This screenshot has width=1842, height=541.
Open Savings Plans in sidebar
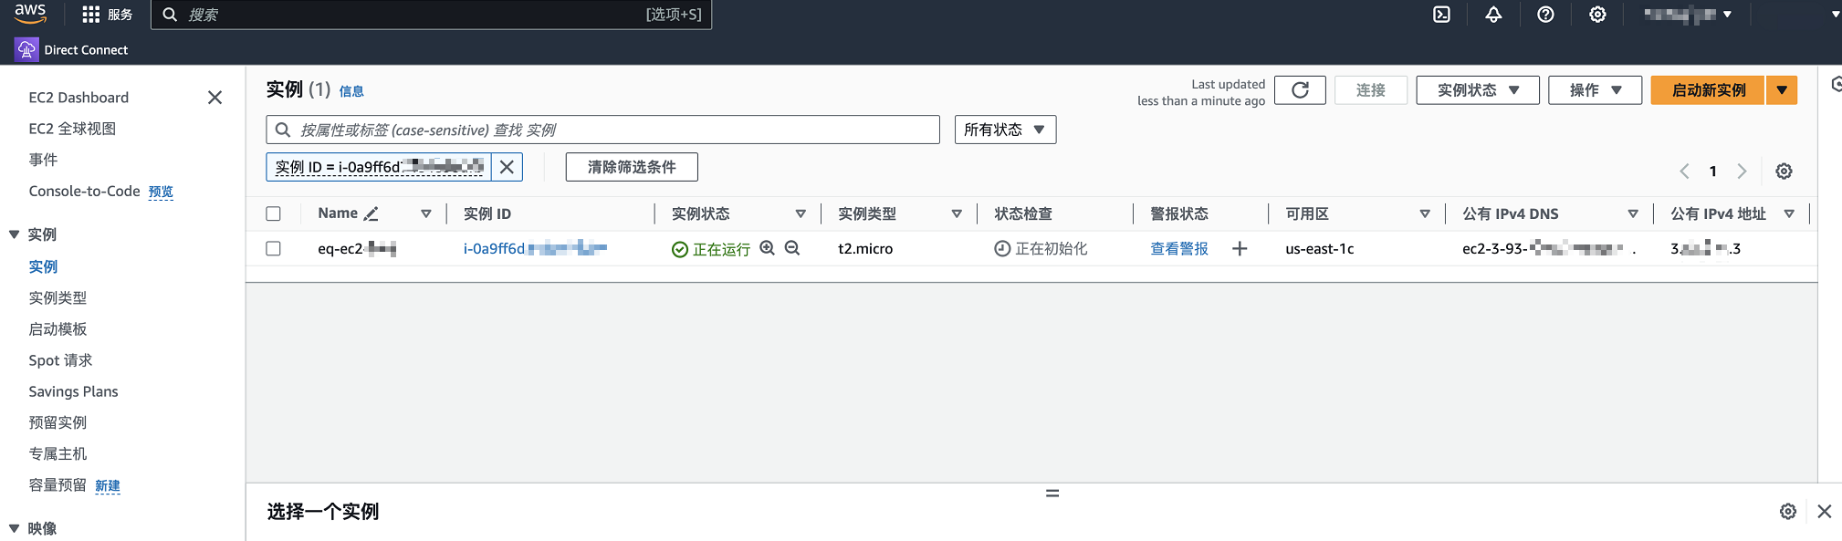click(73, 391)
